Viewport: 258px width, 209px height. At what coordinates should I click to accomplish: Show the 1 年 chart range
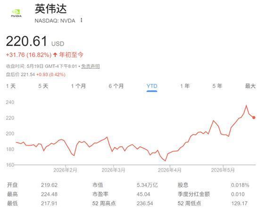point(185,86)
